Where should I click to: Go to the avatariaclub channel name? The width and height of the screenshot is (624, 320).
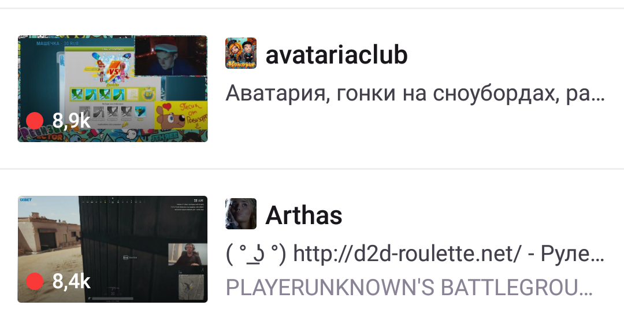(336, 54)
